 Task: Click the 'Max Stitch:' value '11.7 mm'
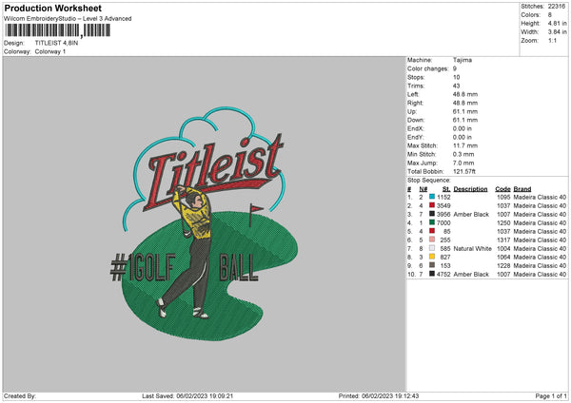tap(465, 145)
